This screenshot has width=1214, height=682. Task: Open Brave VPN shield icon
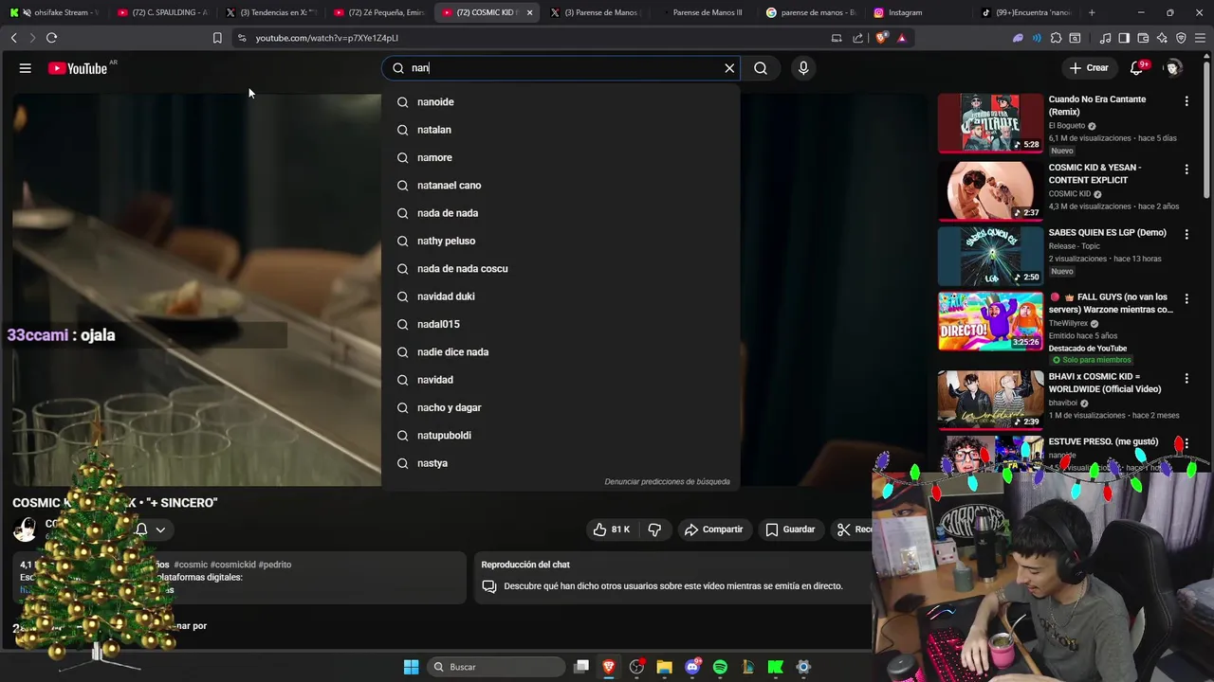click(1181, 38)
